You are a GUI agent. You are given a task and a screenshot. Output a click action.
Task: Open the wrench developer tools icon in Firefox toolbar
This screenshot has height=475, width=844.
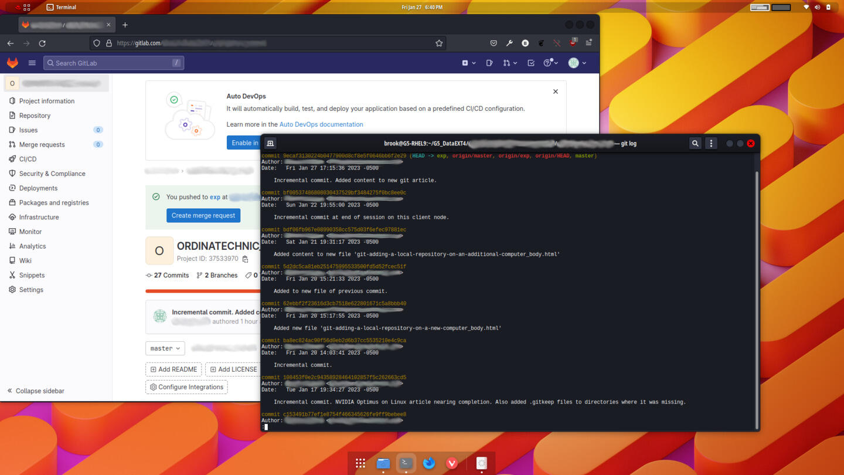click(x=509, y=43)
